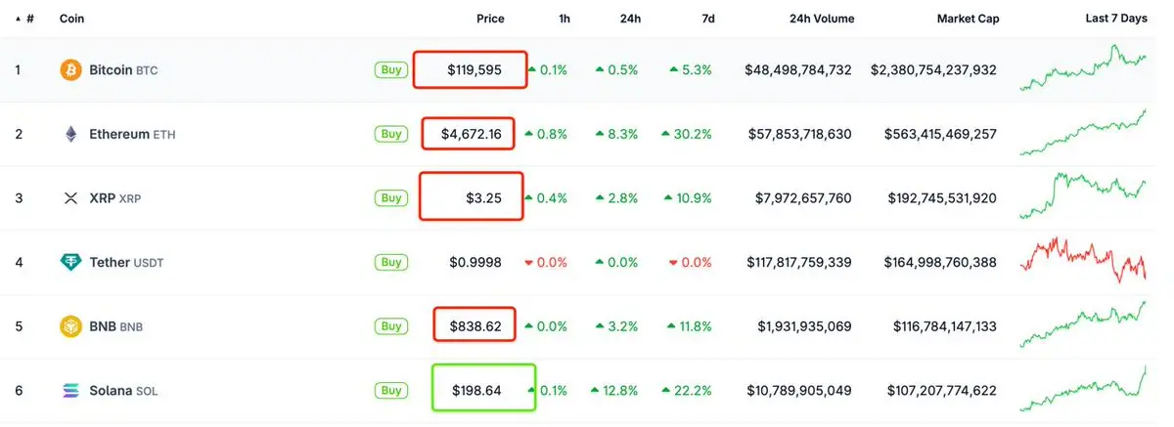Click the XRP logo icon
Image resolution: width=1174 pixels, height=427 pixels.
point(70,198)
